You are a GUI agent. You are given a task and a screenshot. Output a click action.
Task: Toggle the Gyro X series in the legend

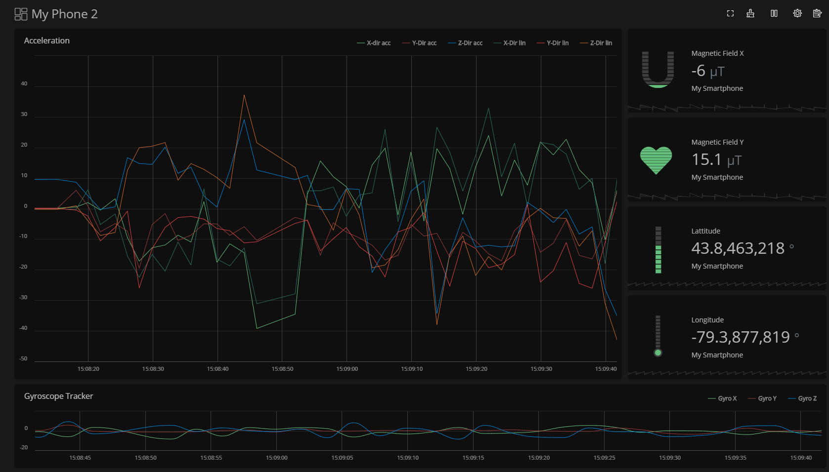point(722,398)
